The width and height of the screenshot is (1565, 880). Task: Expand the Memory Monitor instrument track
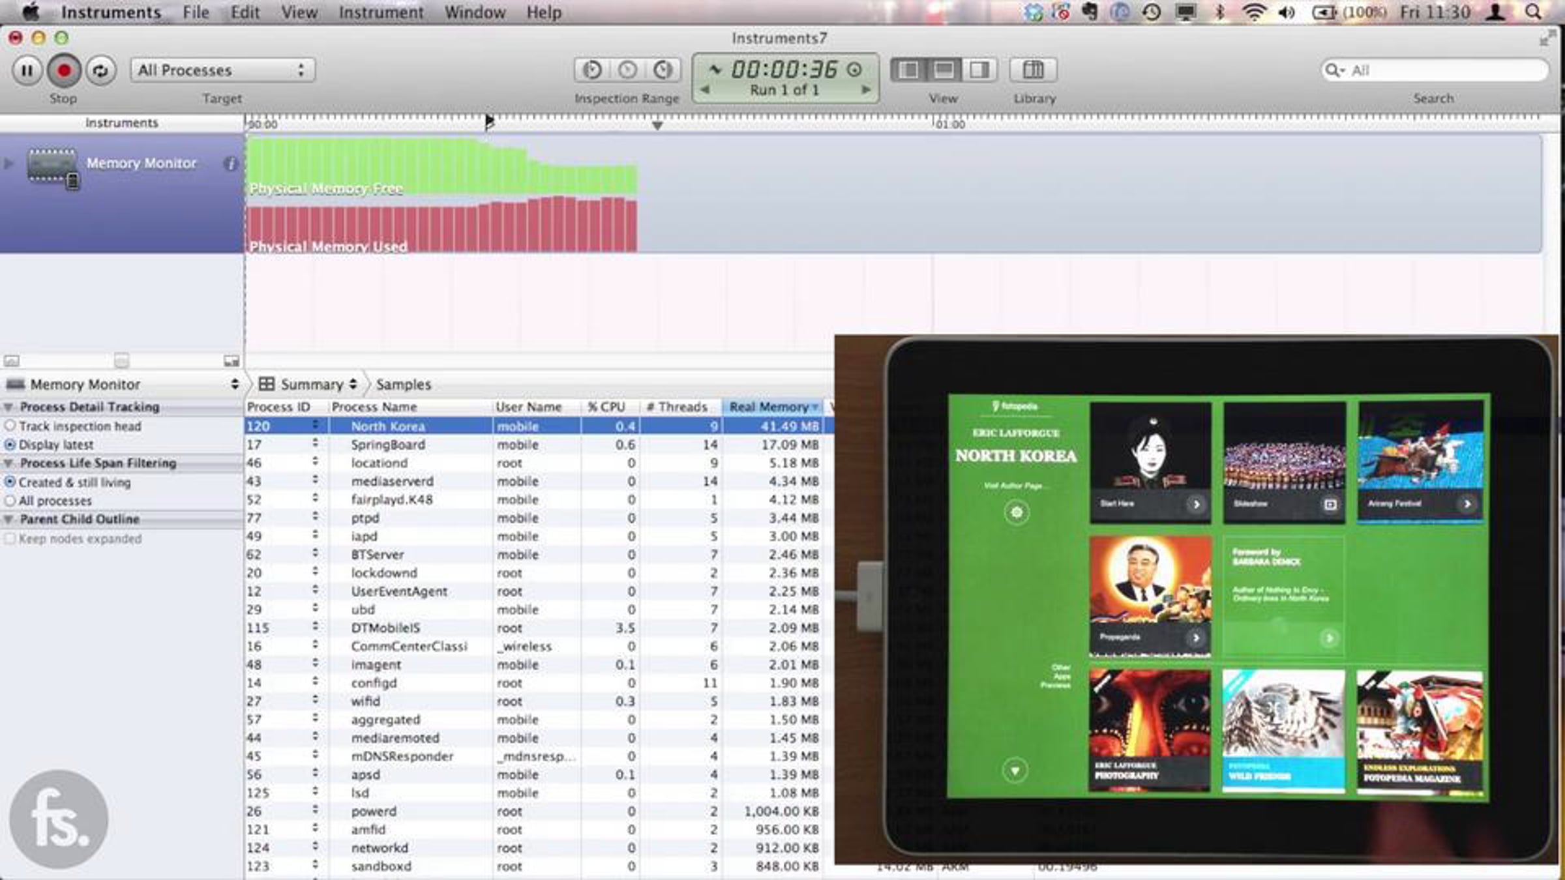(8, 164)
